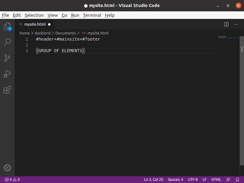Open the Run and Debug view
Viewport: 244px width, 183px height.
click(x=7, y=74)
